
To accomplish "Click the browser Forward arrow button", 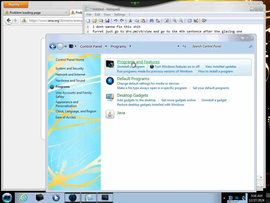I will tap(15, 21).
